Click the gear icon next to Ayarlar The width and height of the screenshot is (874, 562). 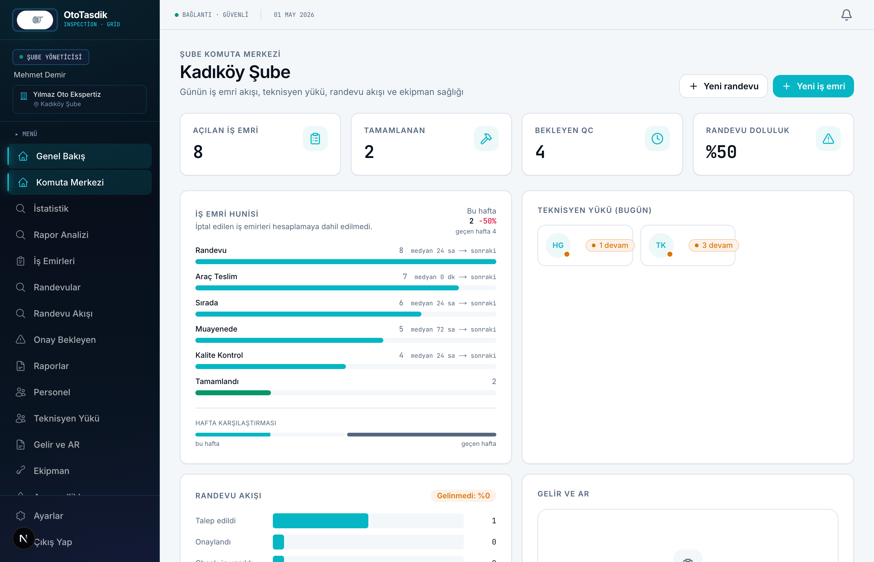21,516
